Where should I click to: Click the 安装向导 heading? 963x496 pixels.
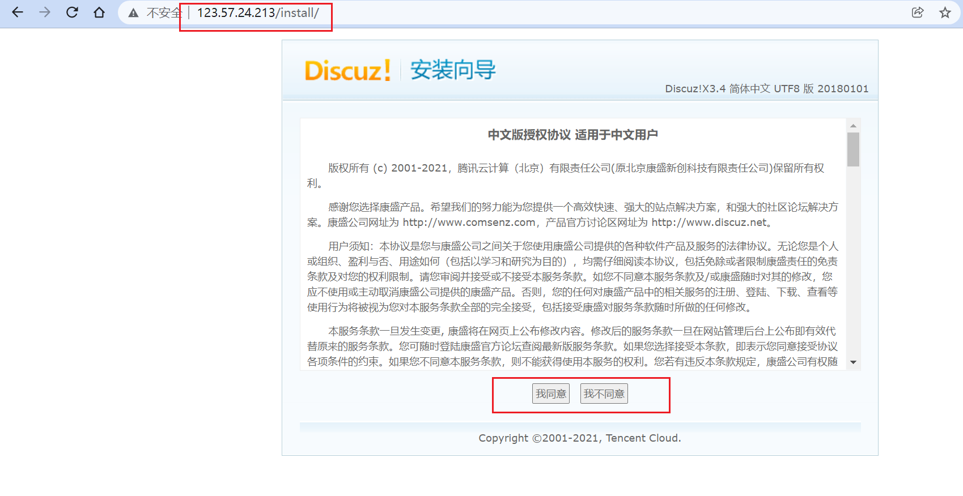coord(453,70)
